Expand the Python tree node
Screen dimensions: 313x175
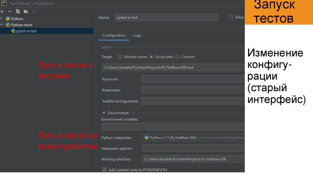[2, 19]
